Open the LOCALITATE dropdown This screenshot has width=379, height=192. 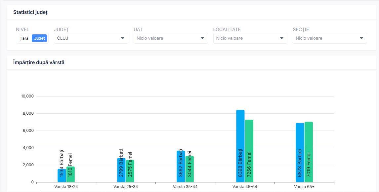pyautogui.click(x=246, y=38)
